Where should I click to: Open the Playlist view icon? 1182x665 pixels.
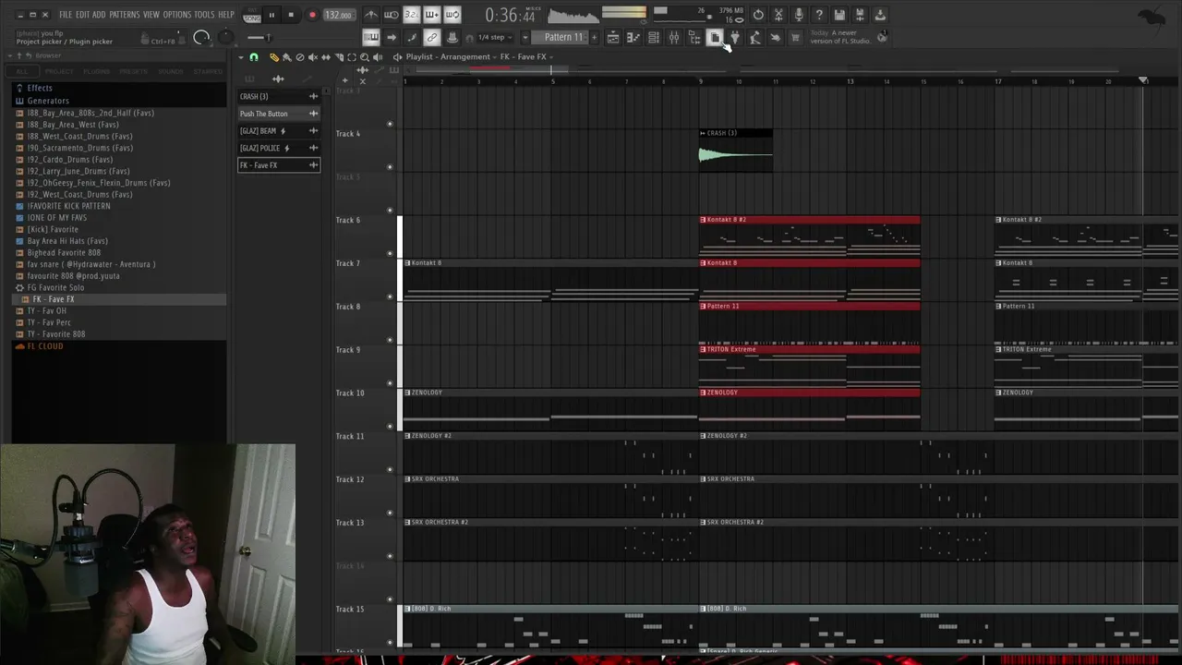click(x=612, y=38)
